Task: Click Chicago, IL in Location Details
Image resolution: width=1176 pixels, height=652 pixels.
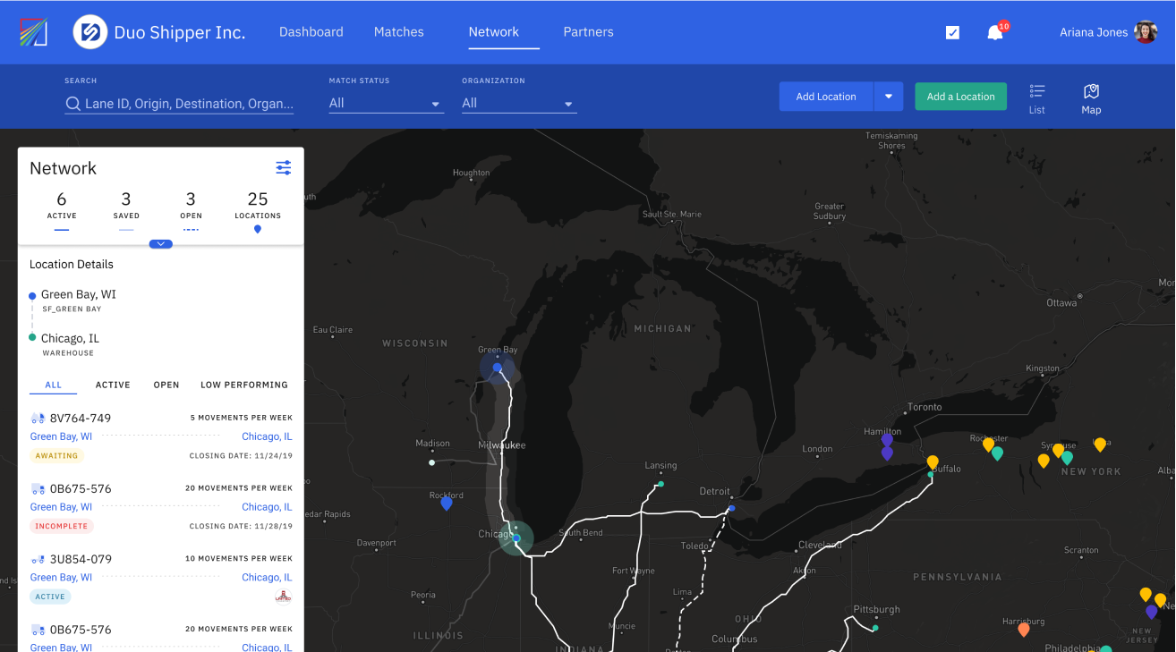Action: (70, 338)
